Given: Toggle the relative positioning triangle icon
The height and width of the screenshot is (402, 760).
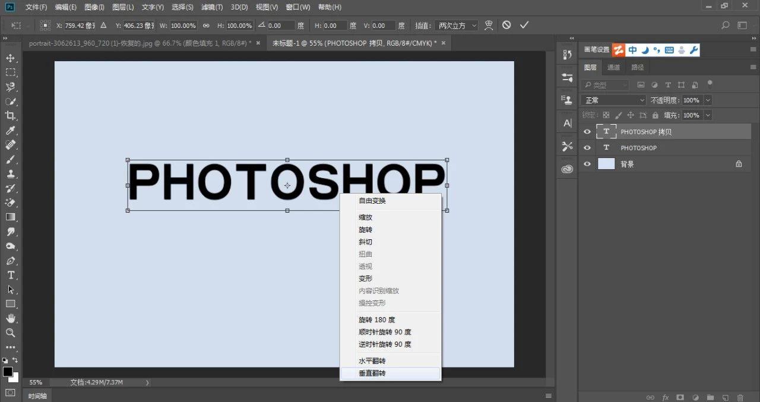Looking at the screenshot, I should (103, 26).
